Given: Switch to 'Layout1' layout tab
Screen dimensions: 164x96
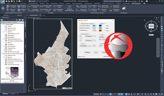Looking at the screenshot, I should (x=12, y=94).
